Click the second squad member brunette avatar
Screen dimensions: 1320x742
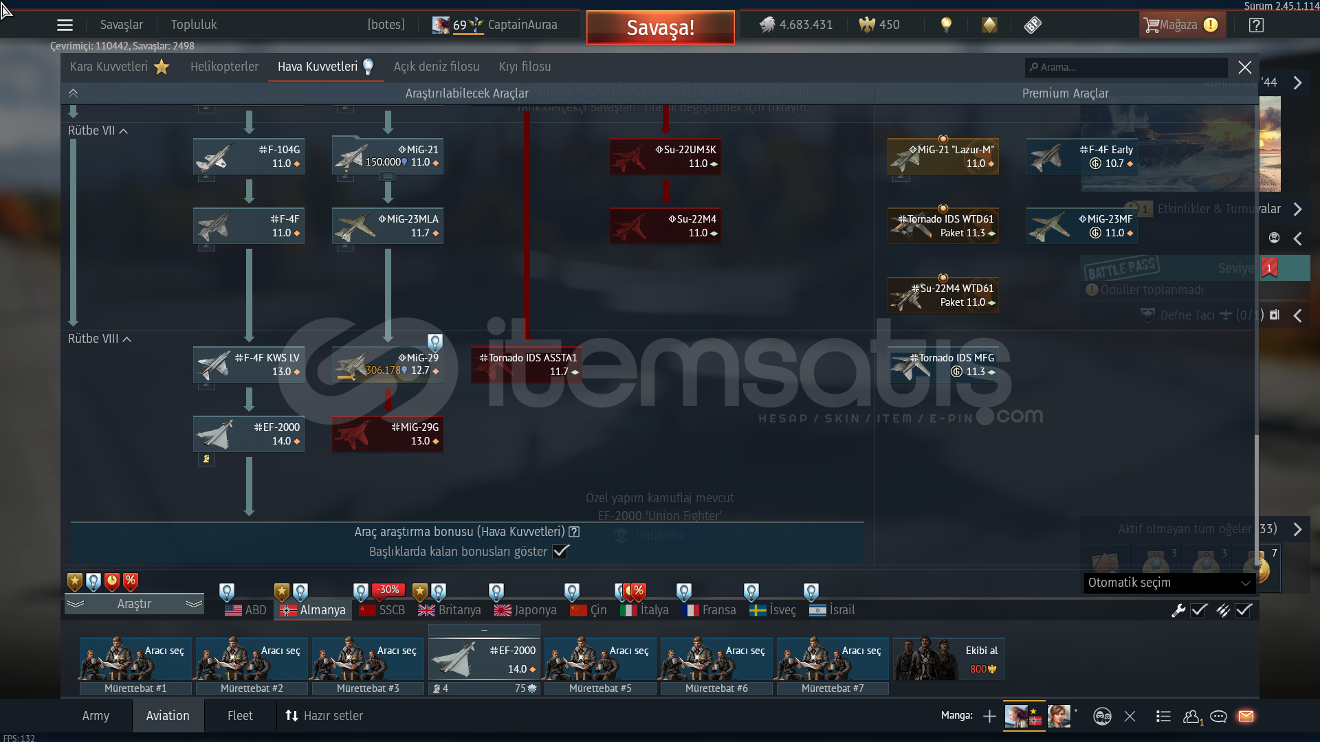click(x=1059, y=716)
